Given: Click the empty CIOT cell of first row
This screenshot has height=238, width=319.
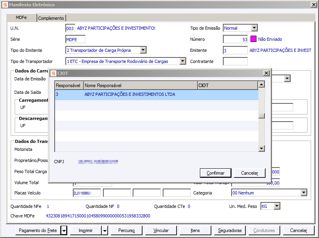Looking at the screenshot, I should 228,95.
